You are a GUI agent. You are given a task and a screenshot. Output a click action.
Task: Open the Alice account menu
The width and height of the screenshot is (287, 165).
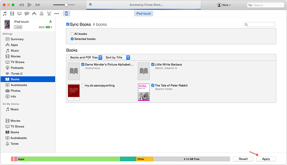pyautogui.click(x=224, y=5)
